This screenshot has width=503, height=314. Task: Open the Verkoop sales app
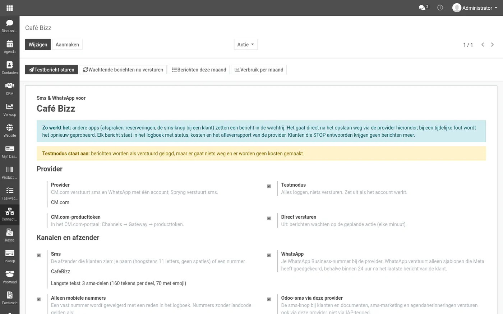coord(10,109)
